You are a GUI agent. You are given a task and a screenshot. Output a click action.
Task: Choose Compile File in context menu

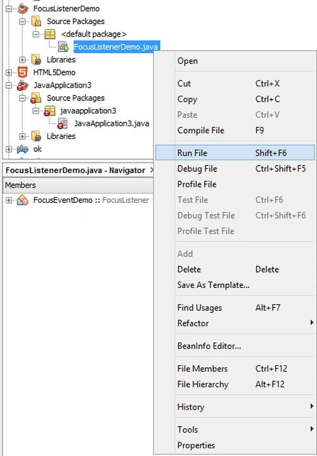pyautogui.click(x=235, y=130)
